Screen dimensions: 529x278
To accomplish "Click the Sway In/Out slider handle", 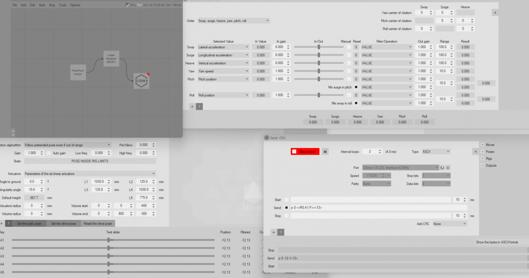I will (319, 47).
